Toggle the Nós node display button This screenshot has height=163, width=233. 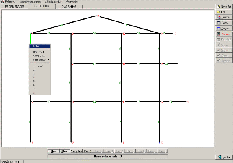(x=54, y=151)
